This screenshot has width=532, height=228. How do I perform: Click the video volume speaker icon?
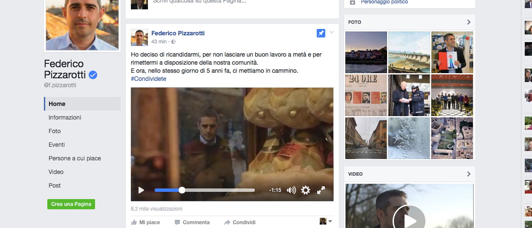click(x=291, y=190)
